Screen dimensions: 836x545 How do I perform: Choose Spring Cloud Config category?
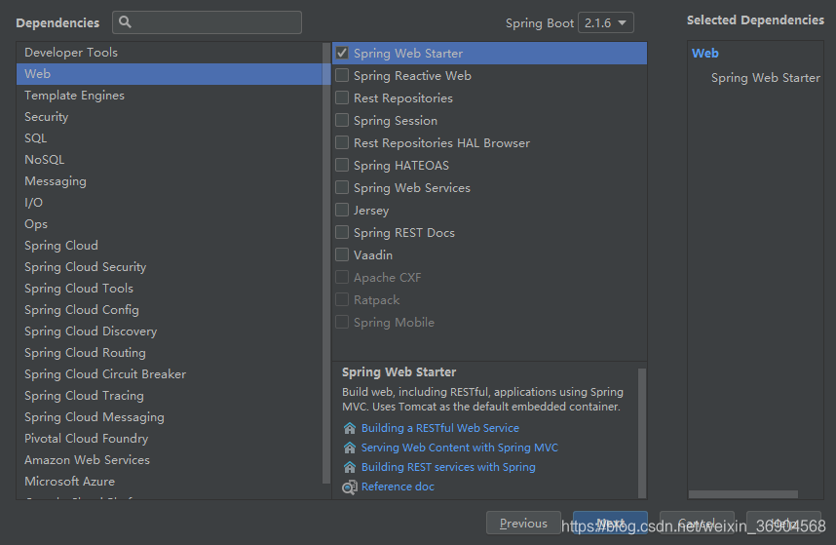(170, 309)
